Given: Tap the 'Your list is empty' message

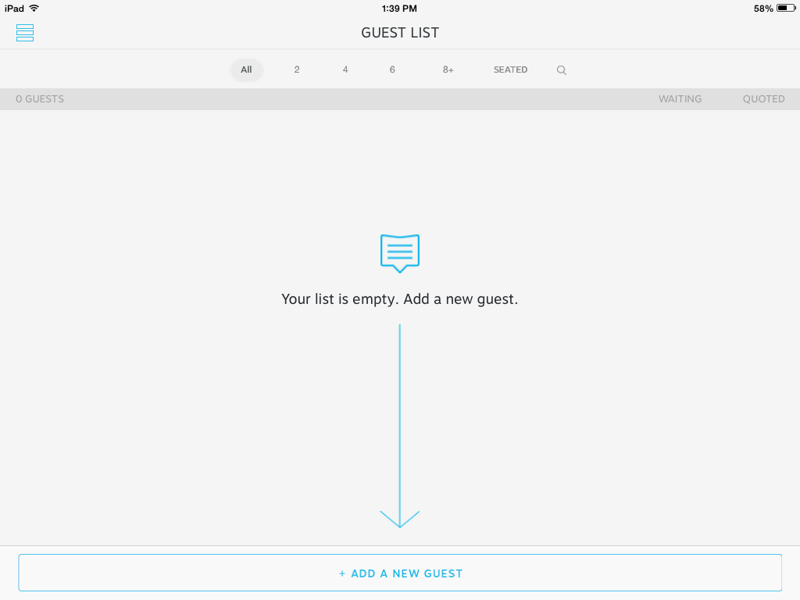Looking at the screenshot, I should coord(400,299).
